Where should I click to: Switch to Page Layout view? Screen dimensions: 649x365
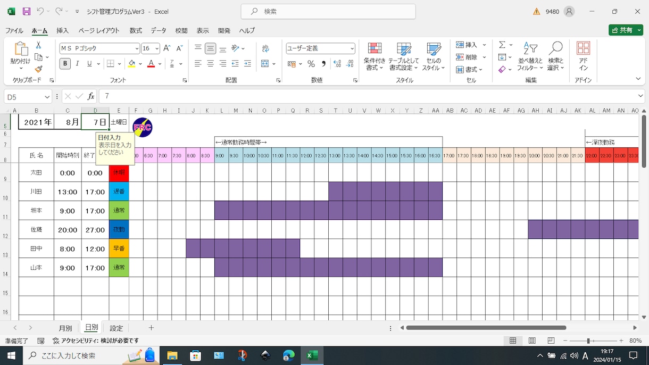click(532, 341)
